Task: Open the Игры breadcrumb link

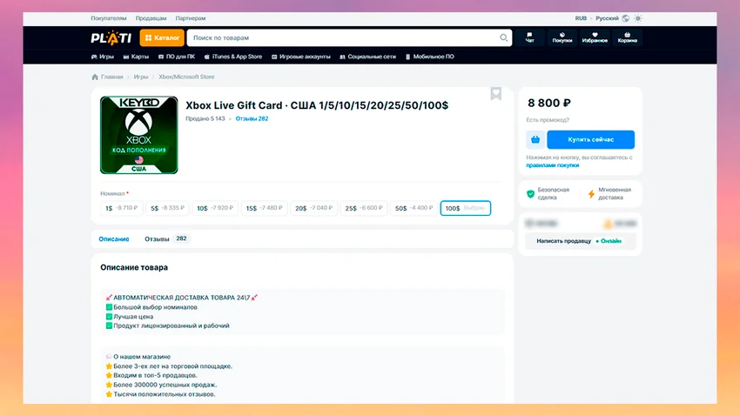Action: (x=141, y=77)
